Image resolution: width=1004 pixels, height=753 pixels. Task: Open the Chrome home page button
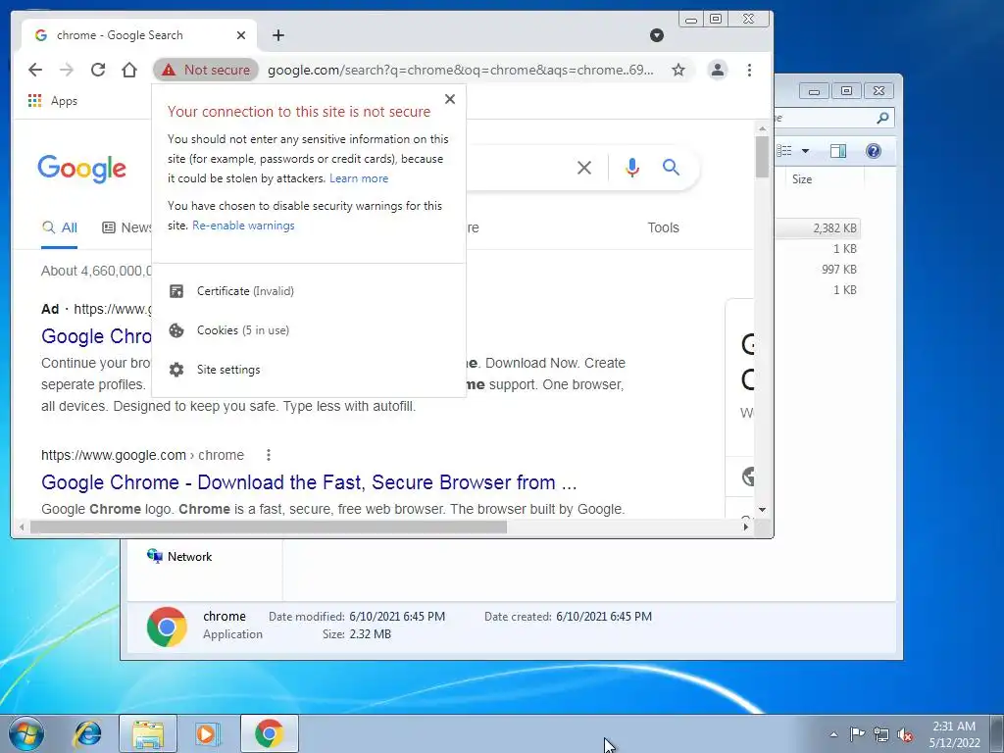point(129,70)
